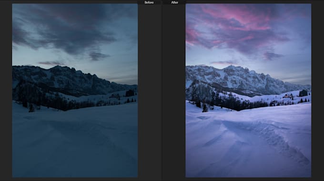Click the snow foreground in Before image
The image size is (324, 181).
(75, 142)
